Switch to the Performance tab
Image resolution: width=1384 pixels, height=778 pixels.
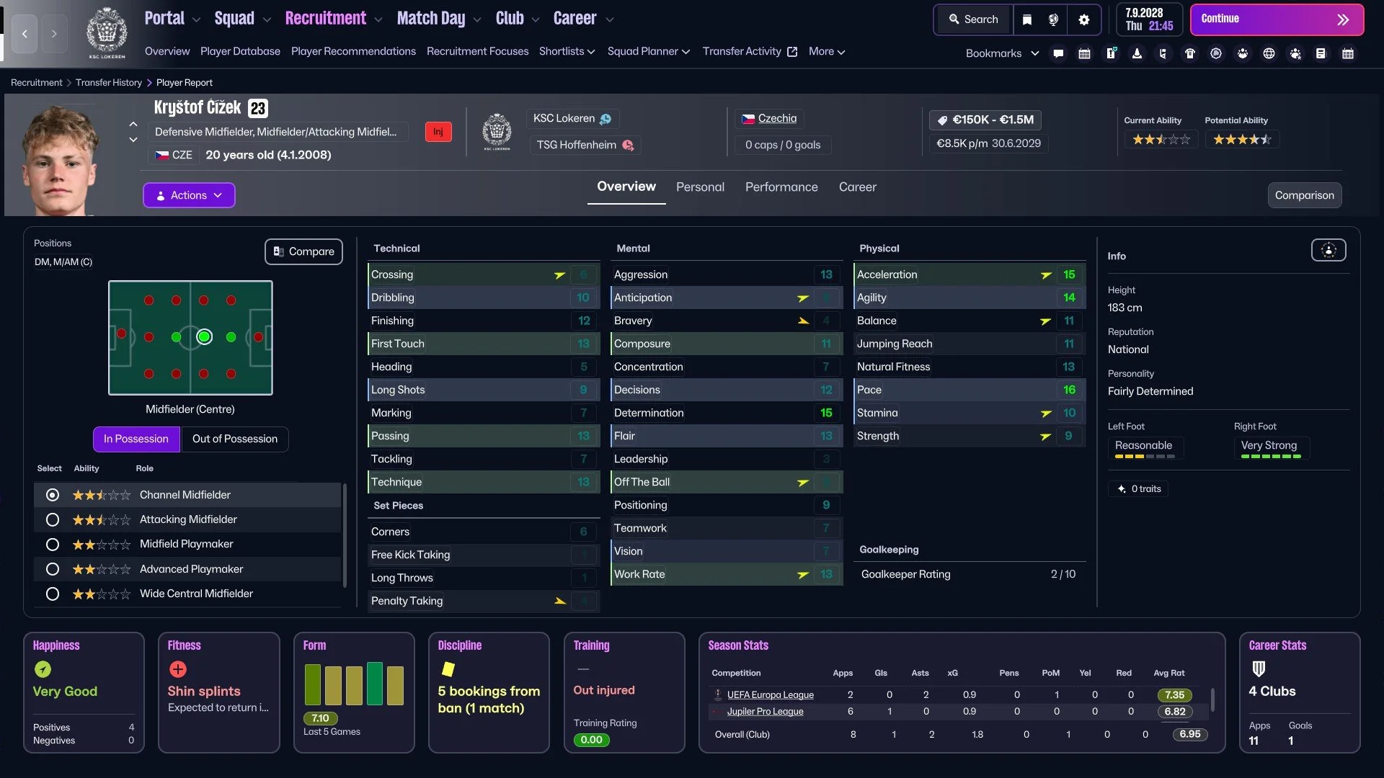(x=781, y=187)
